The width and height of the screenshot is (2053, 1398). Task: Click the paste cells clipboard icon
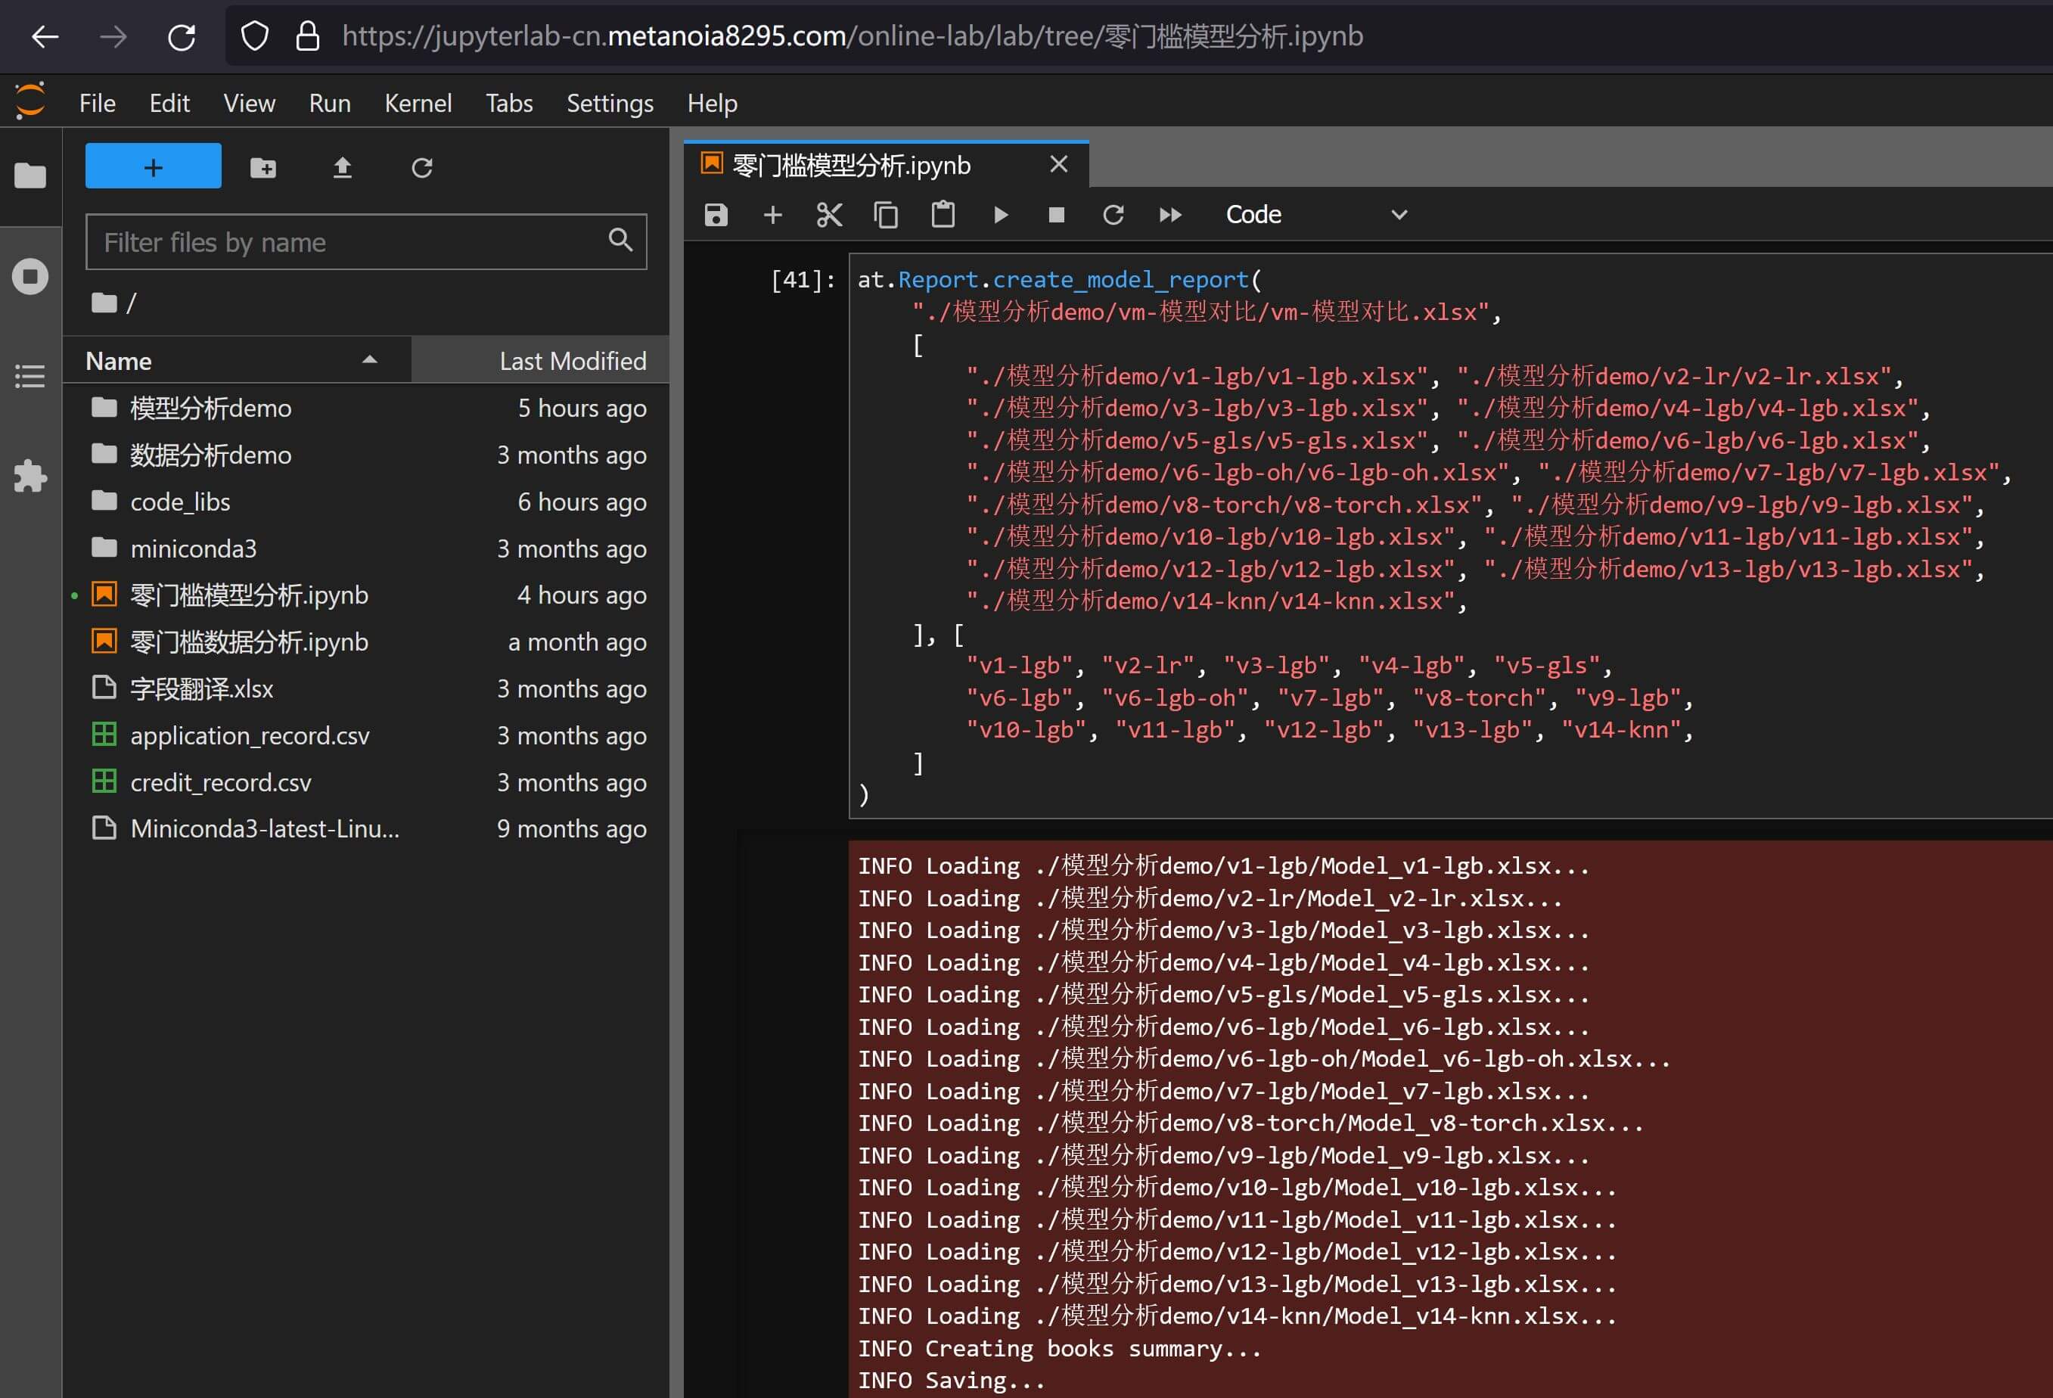(x=943, y=215)
